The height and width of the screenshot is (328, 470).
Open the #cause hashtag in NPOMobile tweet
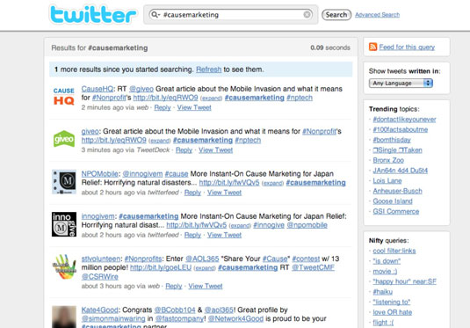point(177,174)
